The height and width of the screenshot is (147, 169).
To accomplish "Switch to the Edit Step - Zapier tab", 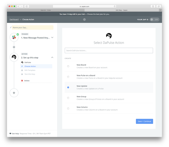I will [122, 10].
